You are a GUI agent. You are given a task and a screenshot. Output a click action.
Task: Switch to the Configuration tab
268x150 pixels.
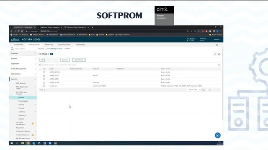[34, 45]
